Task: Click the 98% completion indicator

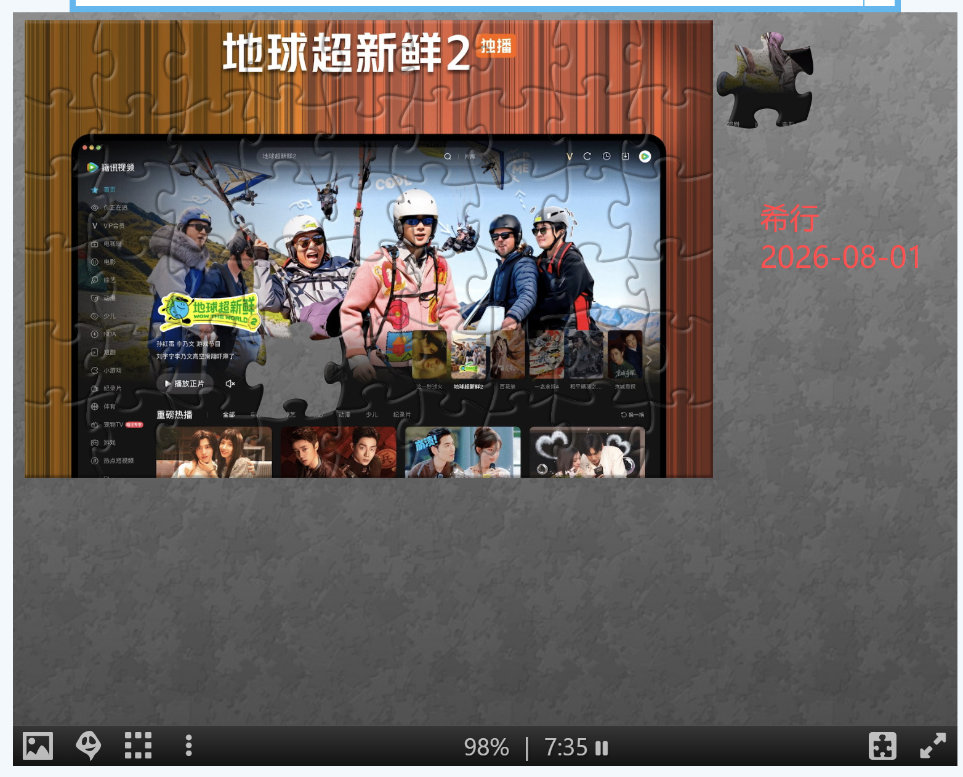Action: [x=486, y=747]
